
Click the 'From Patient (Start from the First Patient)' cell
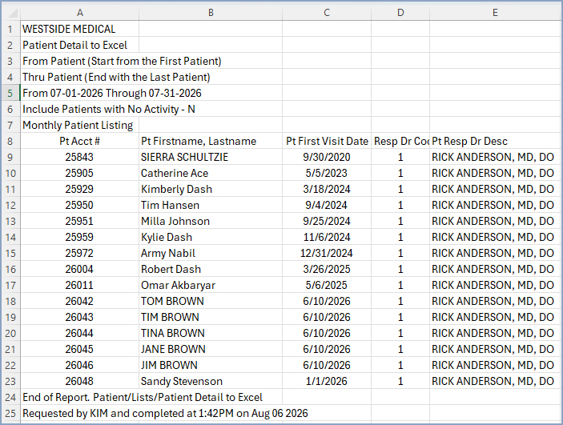coord(80,61)
